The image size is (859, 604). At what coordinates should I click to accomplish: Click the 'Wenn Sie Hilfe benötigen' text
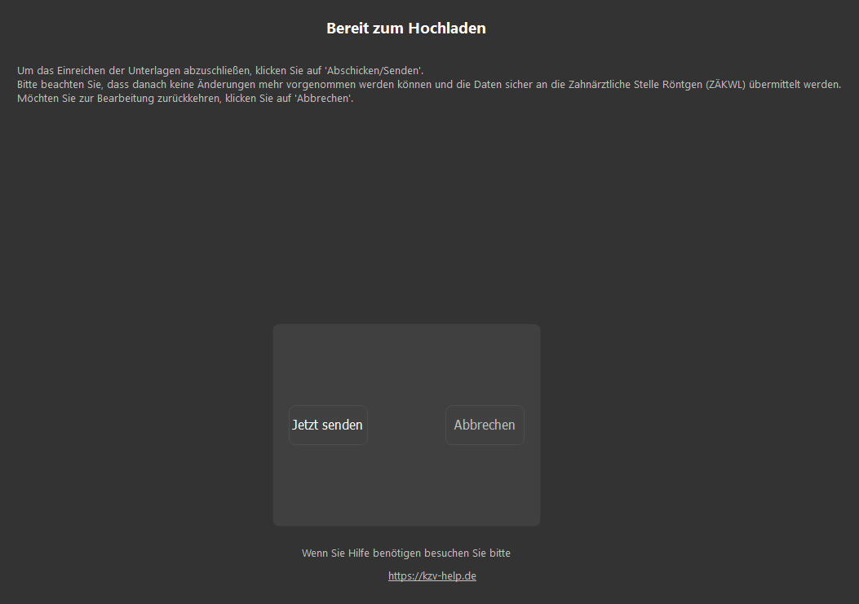pos(405,553)
